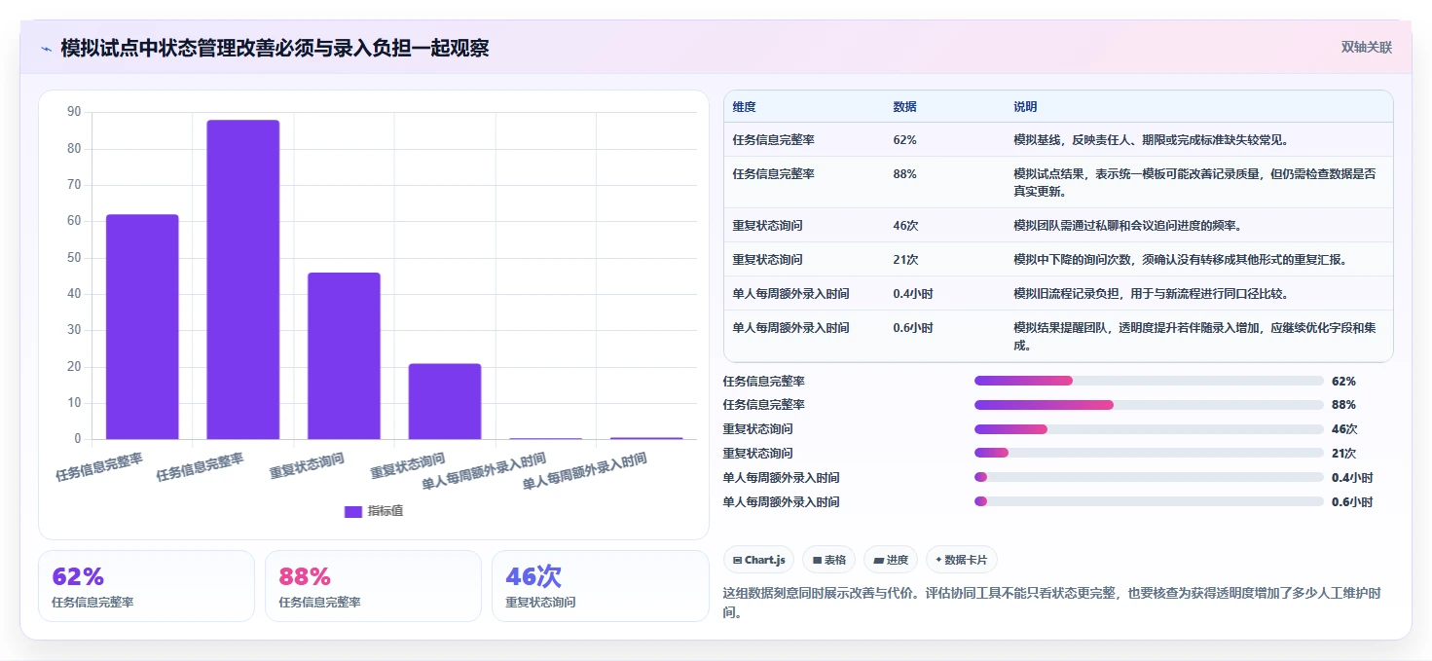
Task: Click the progress bar showing 0.4小时
Action: tap(1150, 477)
